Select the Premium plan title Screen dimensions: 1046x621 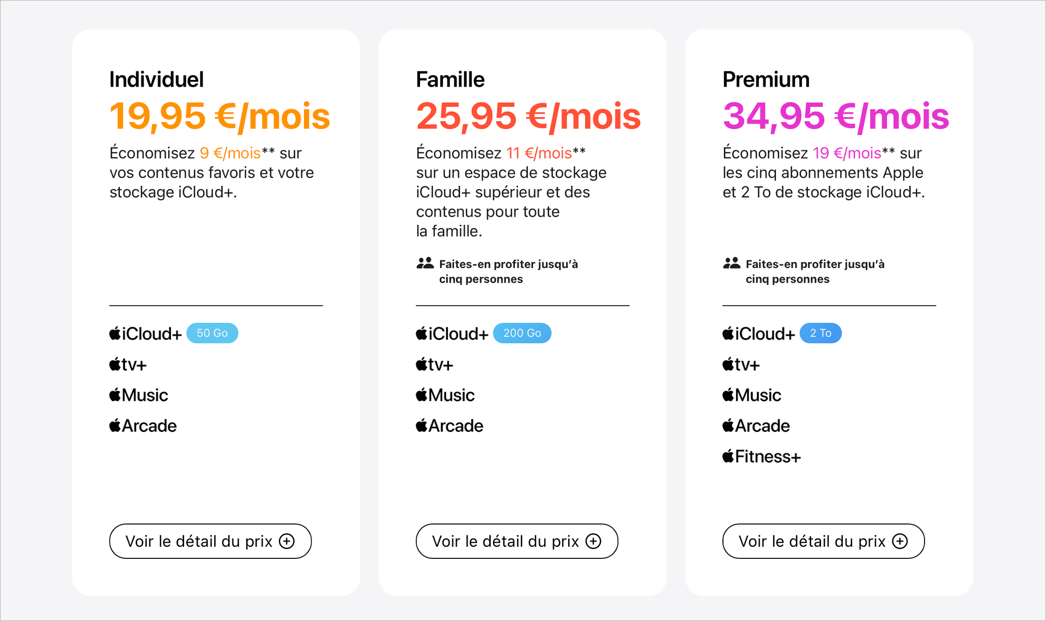click(765, 79)
